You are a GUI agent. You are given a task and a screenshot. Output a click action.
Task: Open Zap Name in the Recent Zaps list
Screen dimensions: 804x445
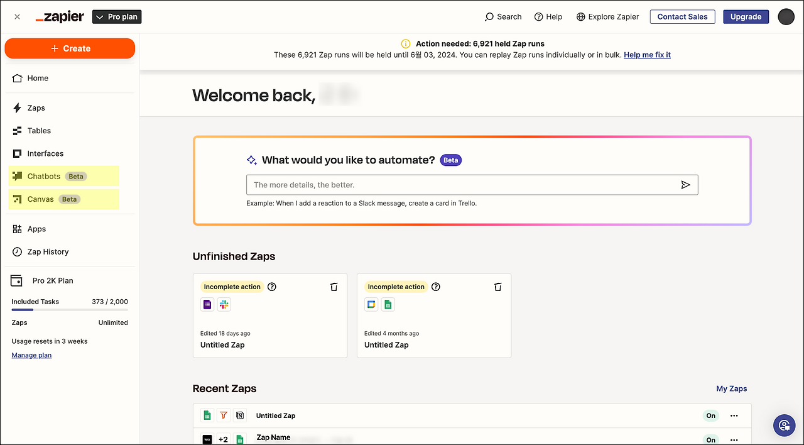pos(273,437)
